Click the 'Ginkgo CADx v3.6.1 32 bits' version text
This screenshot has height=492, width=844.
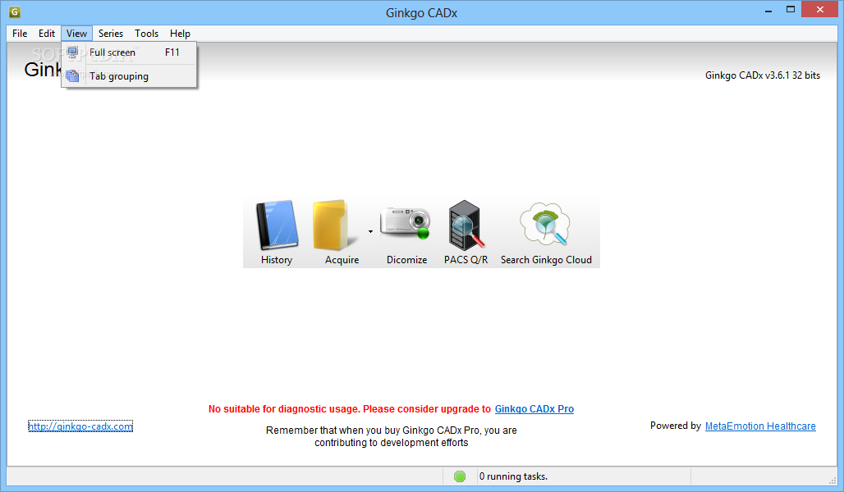(762, 75)
